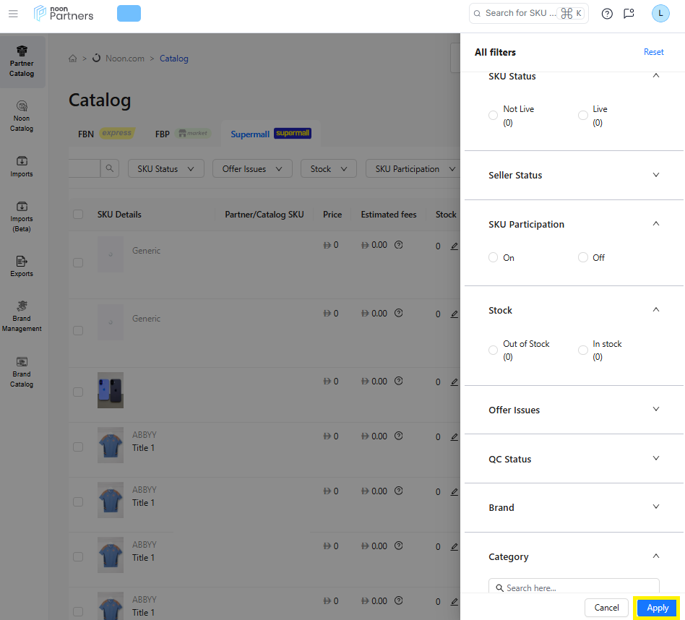
Task: Open the hamburger menu
Action: point(13,14)
